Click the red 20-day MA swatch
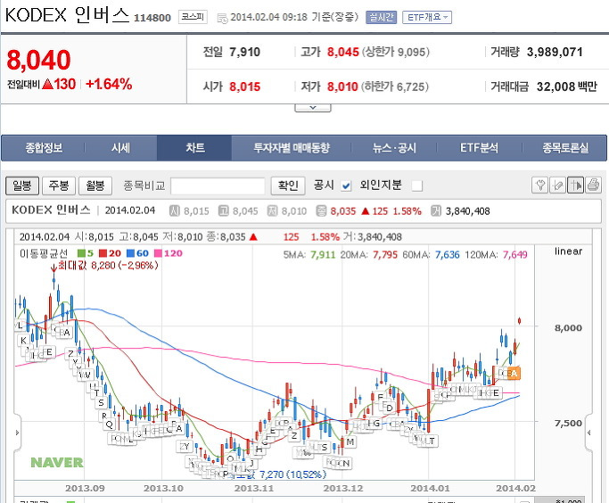 (103, 253)
